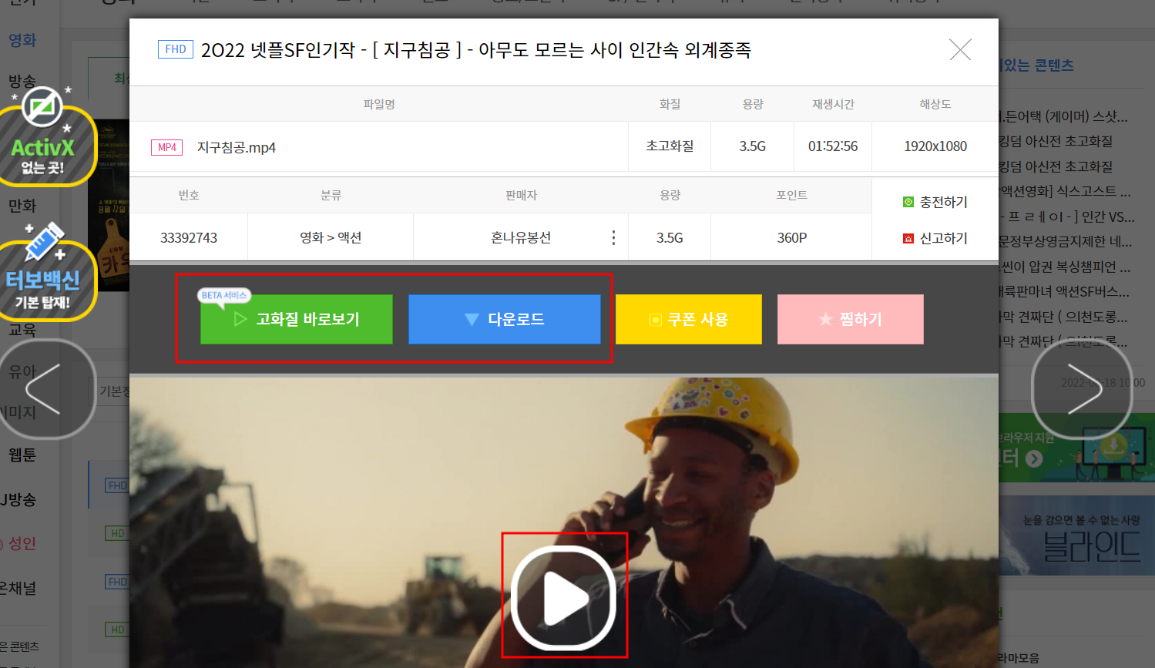This screenshot has width=1155, height=668.
Task: Click seller name 혼나유봉선
Action: pos(521,237)
